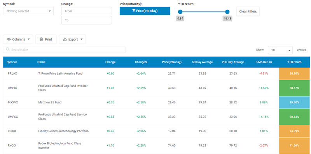The width and height of the screenshot is (311, 154).
Task: Sort by the Change% column header
Action: pos(141,62)
